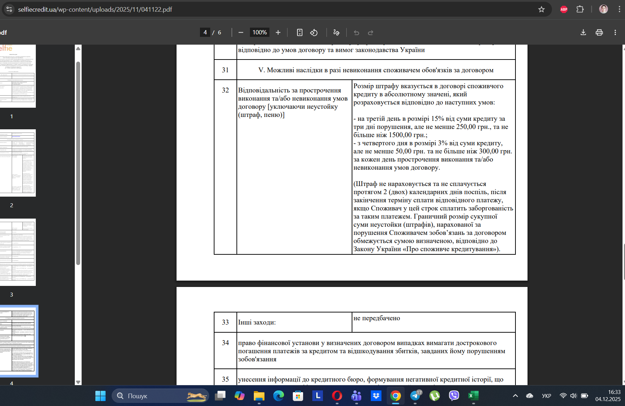This screenshot has height=406, width=625.
Task: Print the PDF document
Action: [x=599, y=33]
